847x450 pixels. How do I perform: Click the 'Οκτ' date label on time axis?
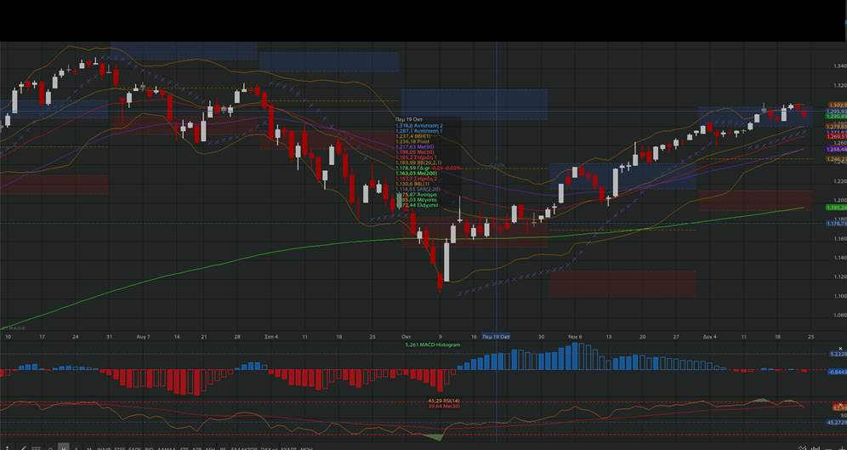point(406,337)
